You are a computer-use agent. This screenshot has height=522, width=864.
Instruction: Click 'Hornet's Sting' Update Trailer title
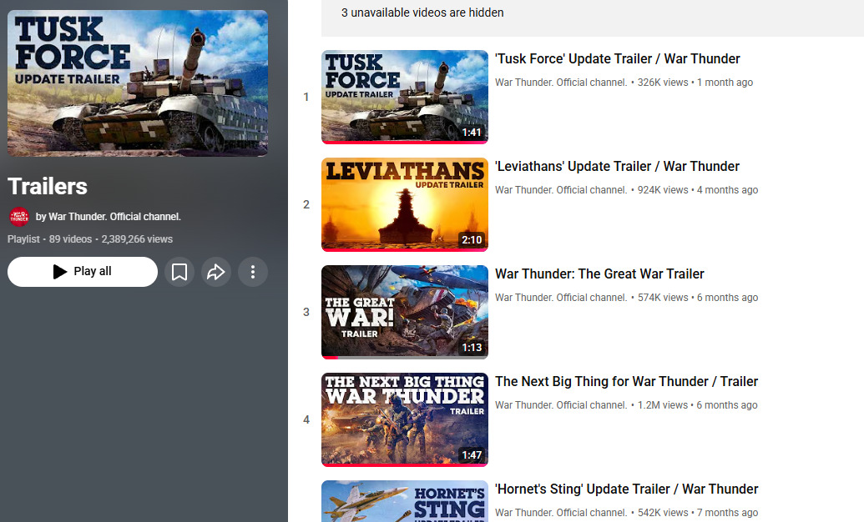(626, 489)
